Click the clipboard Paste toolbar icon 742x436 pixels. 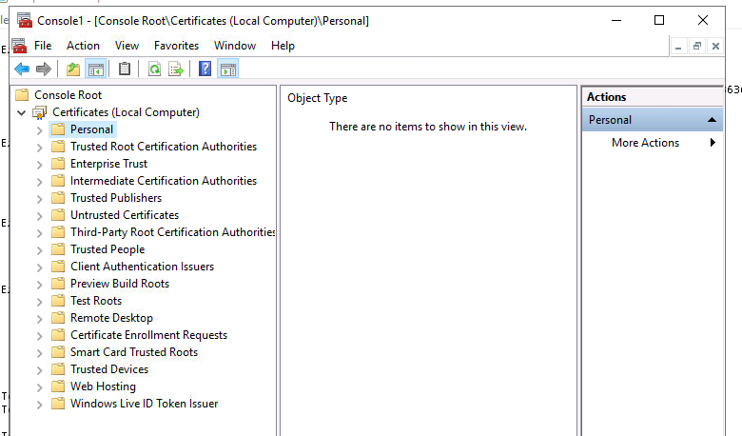pos(125,69)
